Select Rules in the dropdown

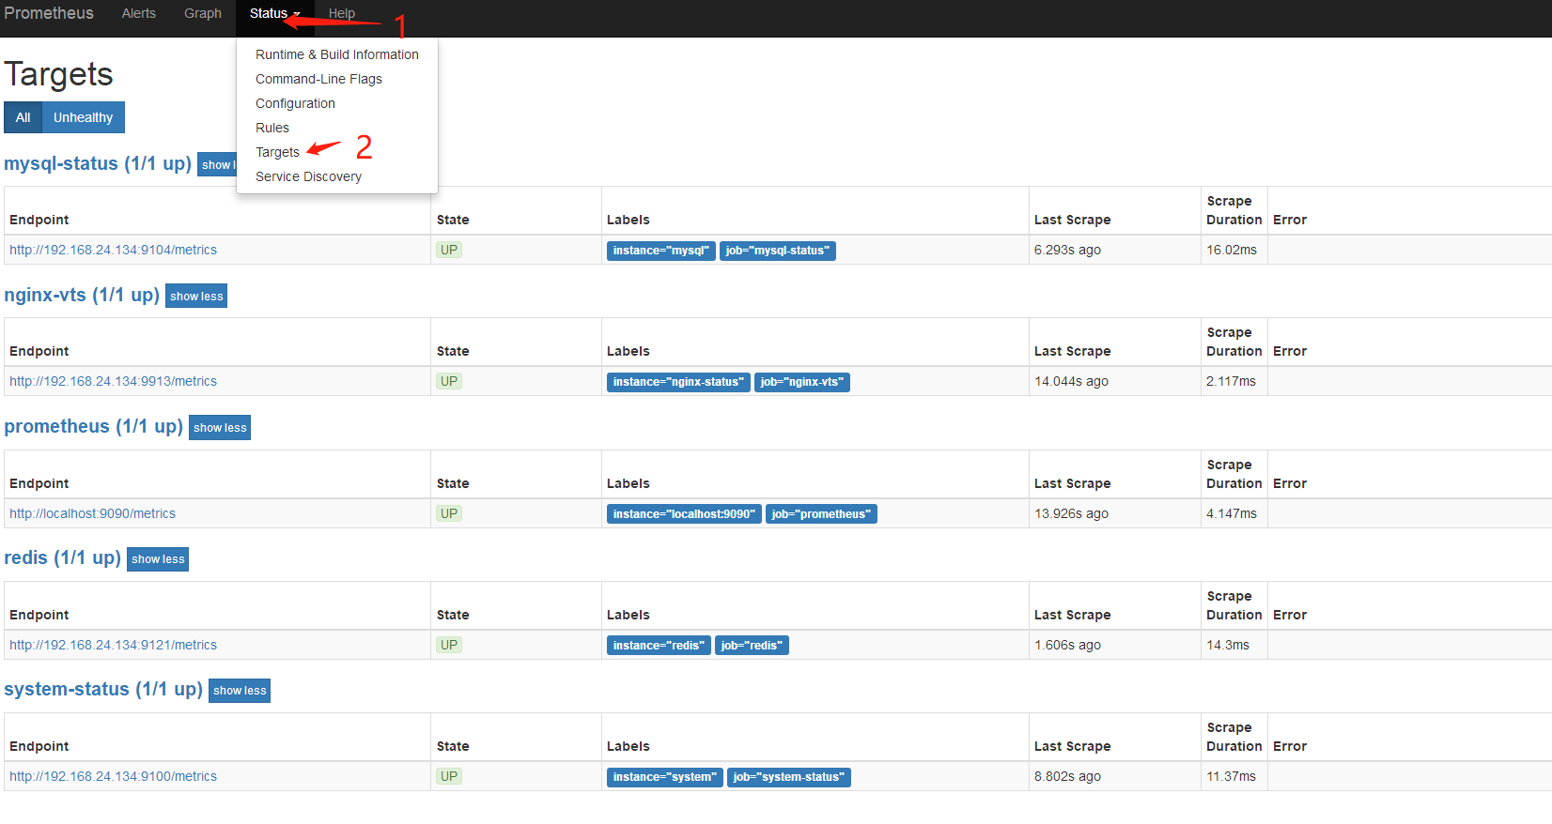coord(272,128)
